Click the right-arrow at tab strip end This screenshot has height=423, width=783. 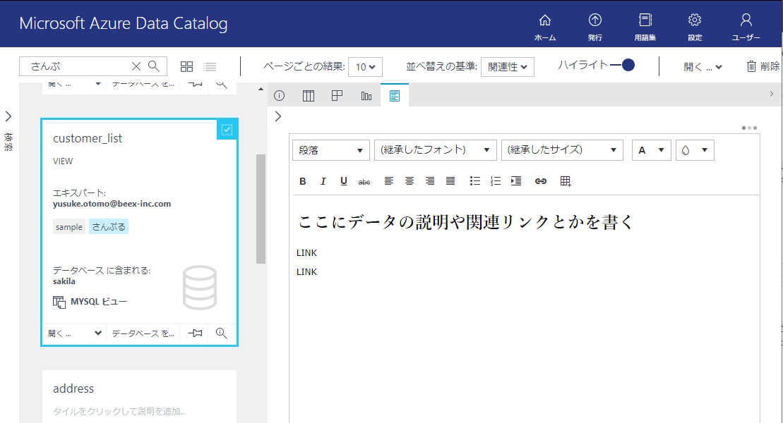point(772,94)
